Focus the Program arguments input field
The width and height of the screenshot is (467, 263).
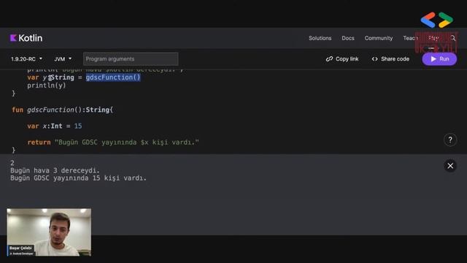131,58
